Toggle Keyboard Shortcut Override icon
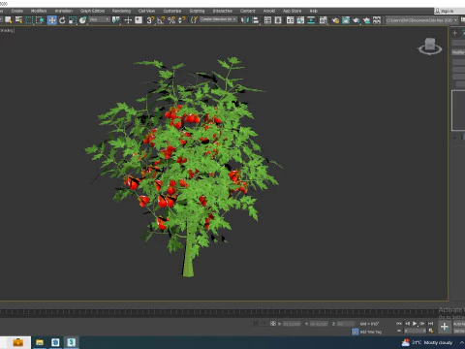This screenshot has height=349, width=465. pyautogui.click(x=139, y=20)
